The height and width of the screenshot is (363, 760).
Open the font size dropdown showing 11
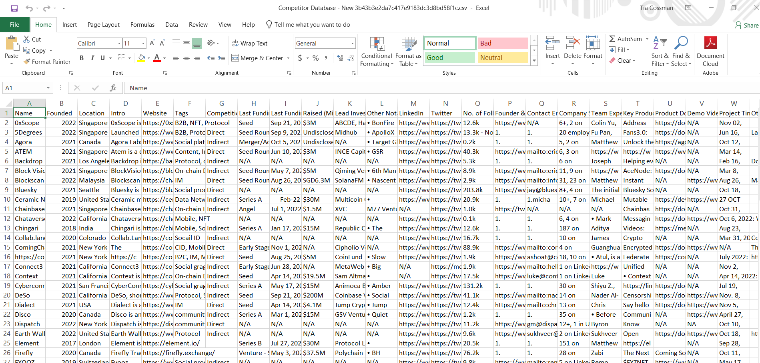pos(143,43)
